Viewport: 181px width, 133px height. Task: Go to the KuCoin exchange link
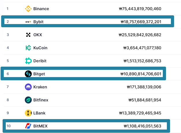[40, 48]
